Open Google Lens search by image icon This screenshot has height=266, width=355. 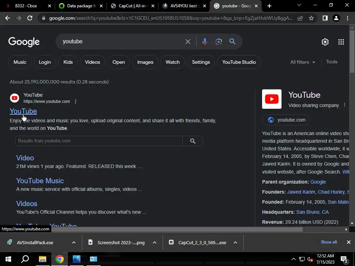pyautogui.click(x=218, y=42)
